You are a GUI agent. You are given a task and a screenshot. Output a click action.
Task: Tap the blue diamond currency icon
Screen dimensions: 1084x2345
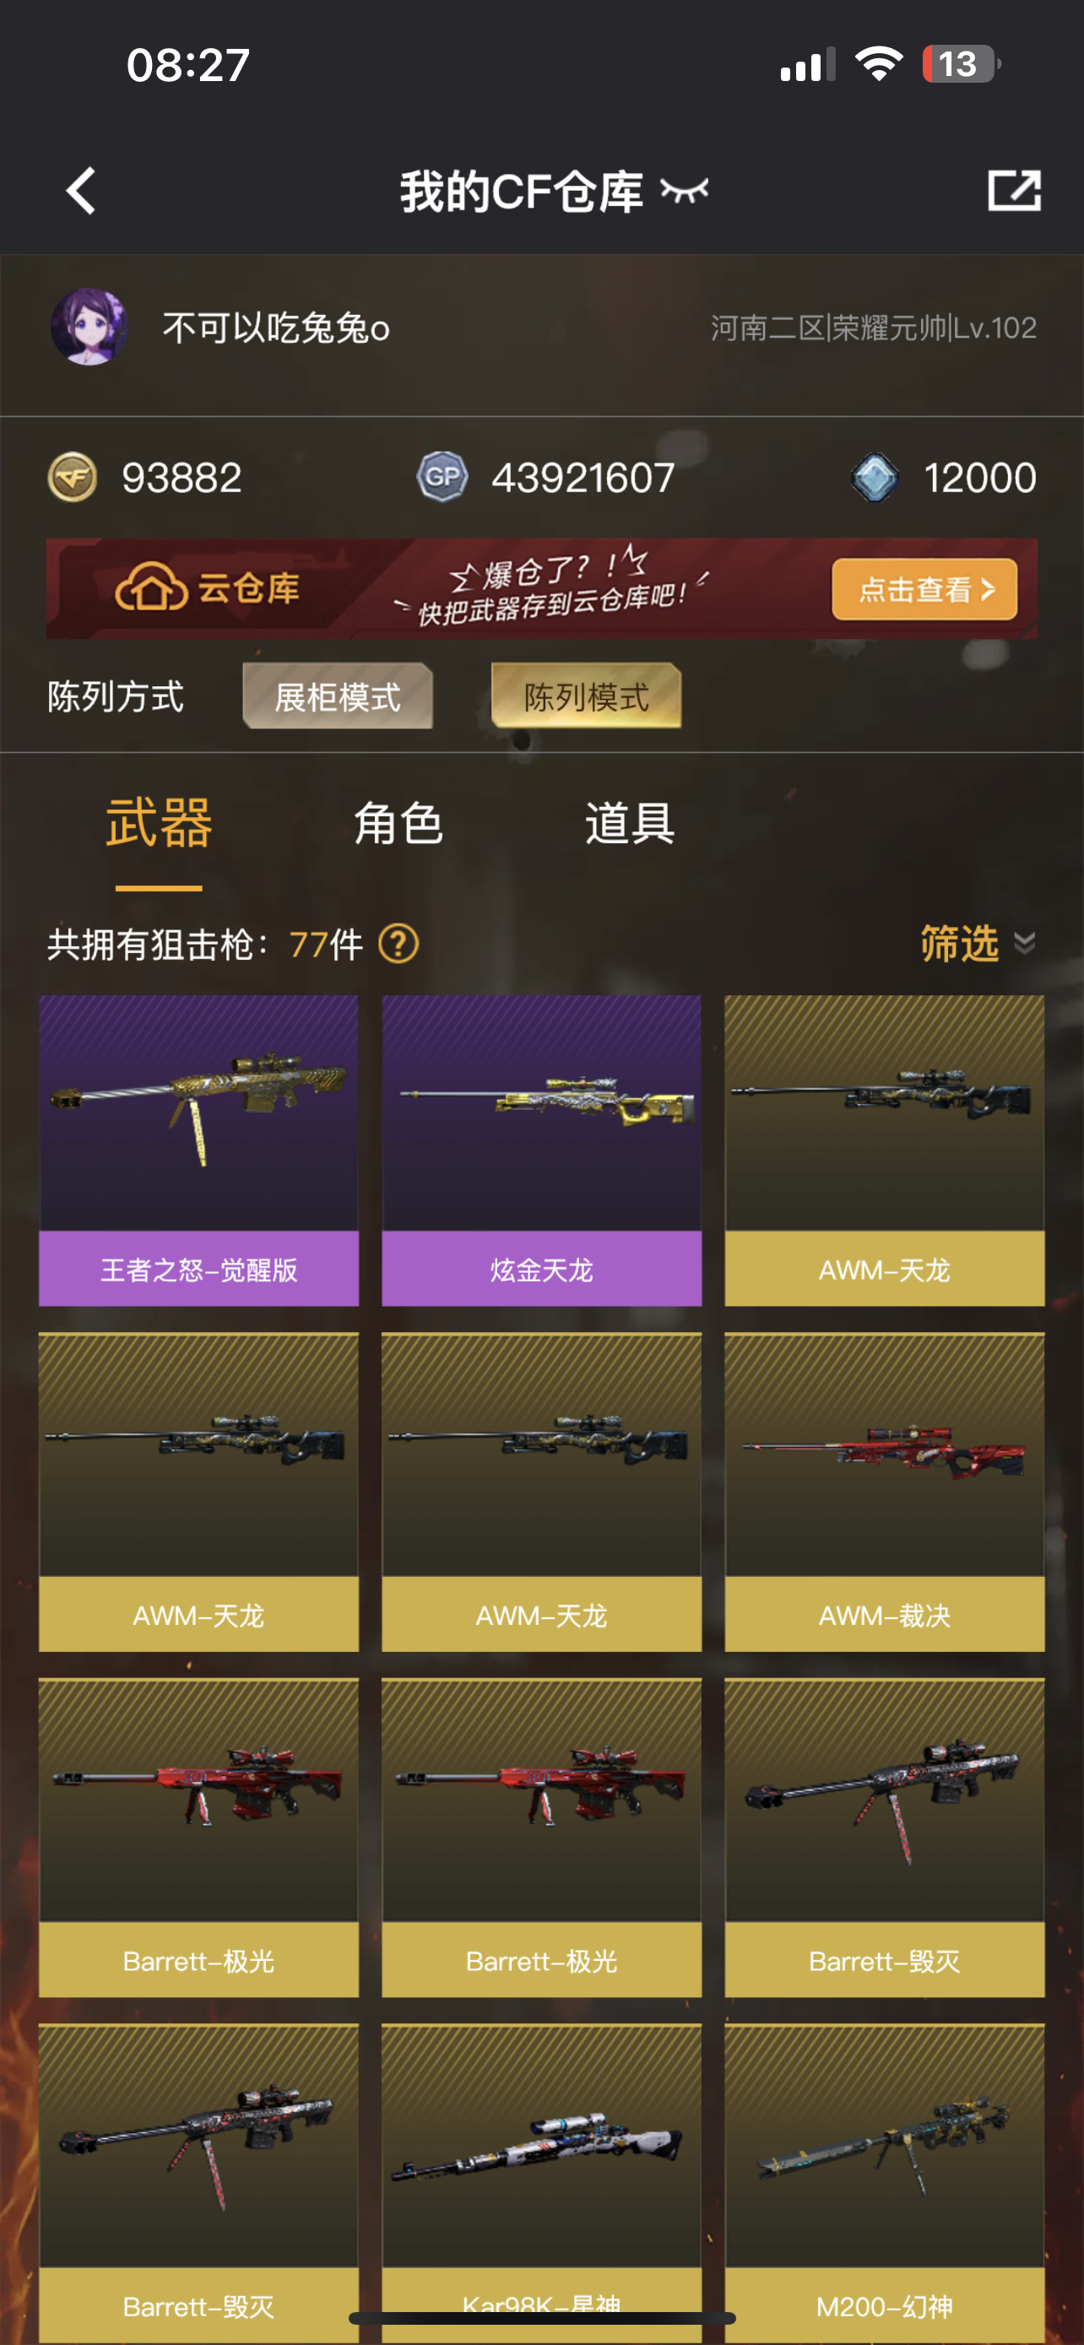point(875,477)
